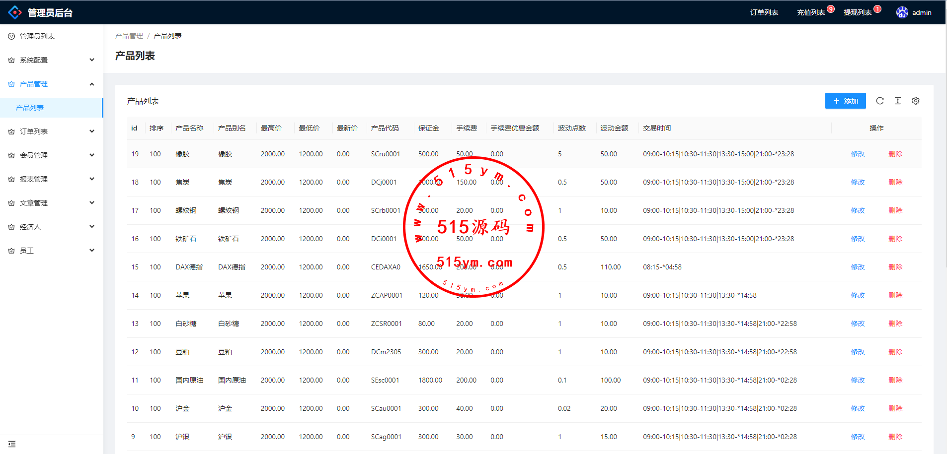Click 删除 link for product 焦炭
947x454 pixels.
coord(895,182)
